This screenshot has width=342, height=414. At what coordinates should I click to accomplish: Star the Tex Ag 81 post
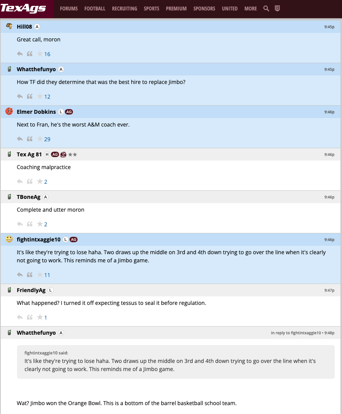pos(40,181)
